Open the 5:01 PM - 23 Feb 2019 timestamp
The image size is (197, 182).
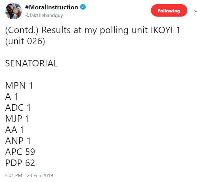tap(29, 175)
